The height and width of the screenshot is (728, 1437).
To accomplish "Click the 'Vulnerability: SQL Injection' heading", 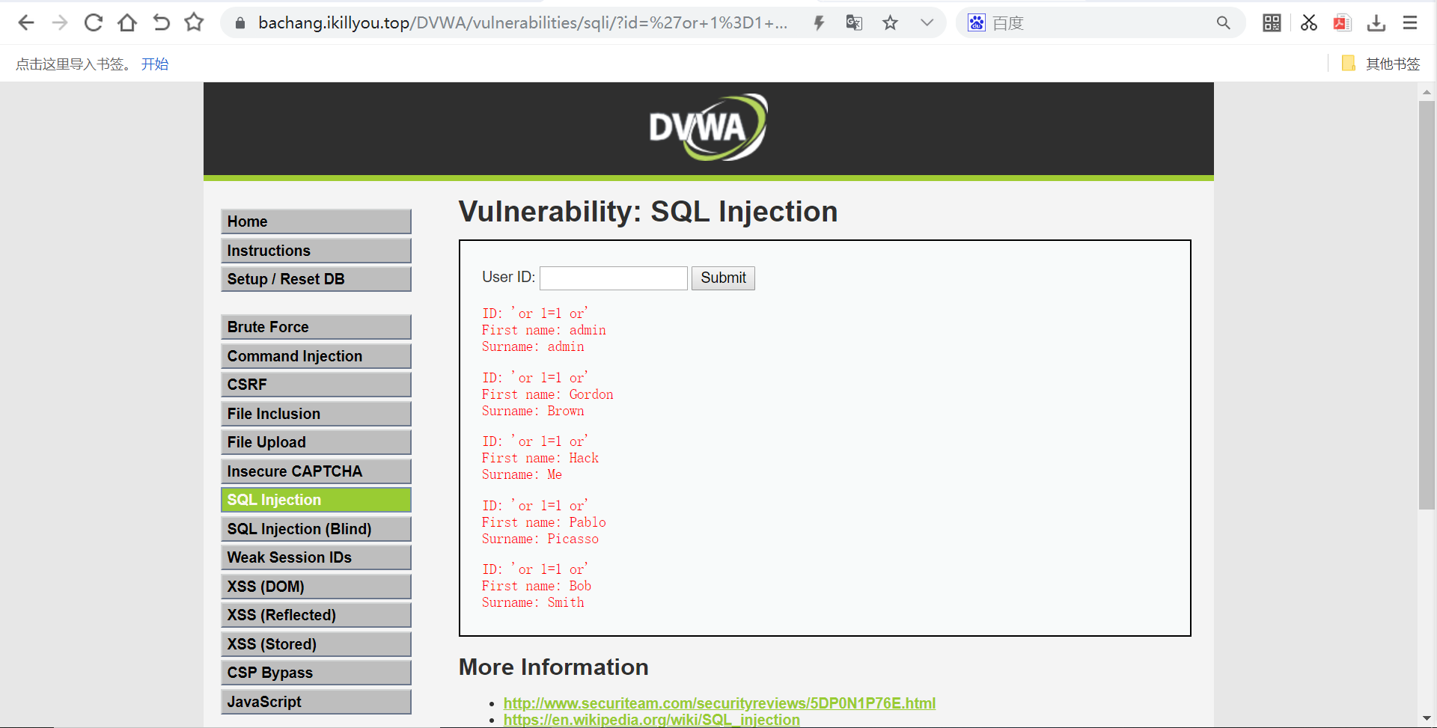I will pyautogui.click(x=648, y=212).
